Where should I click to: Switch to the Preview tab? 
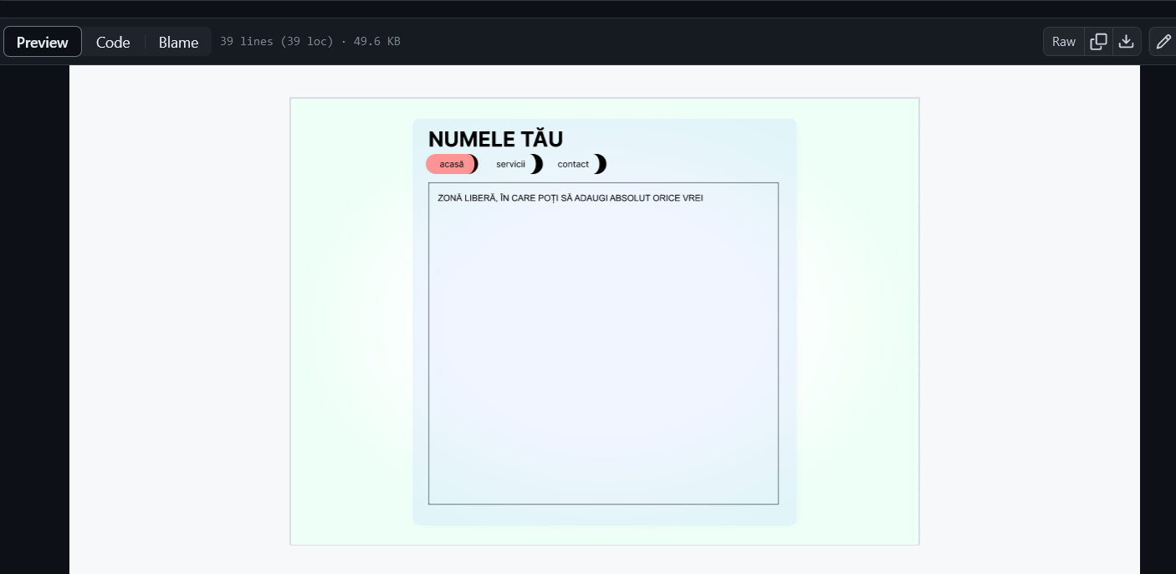pos(43,42)
